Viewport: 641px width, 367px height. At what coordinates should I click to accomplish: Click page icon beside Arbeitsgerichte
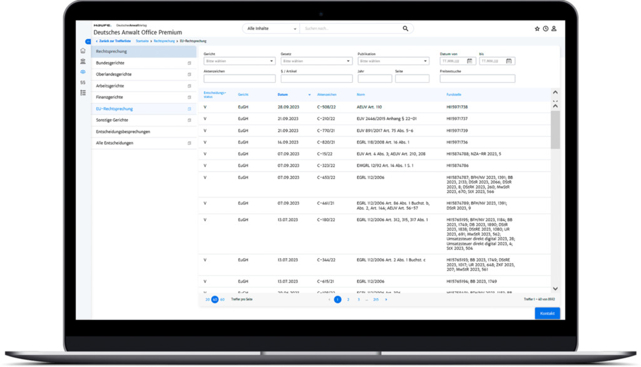coord(189,86)
